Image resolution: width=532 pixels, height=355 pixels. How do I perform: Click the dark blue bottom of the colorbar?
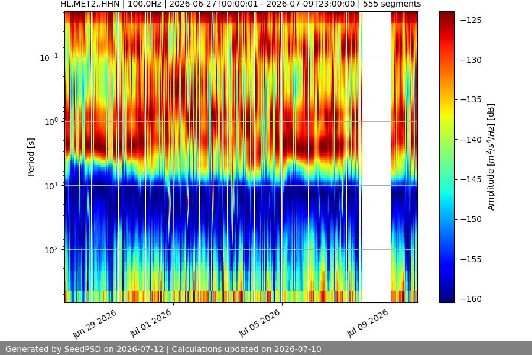(446, 298)
